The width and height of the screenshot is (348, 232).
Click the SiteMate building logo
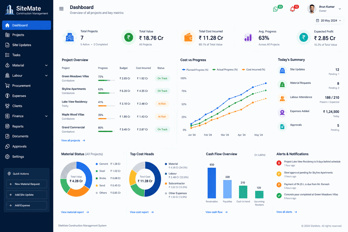[x=10, y=10]
